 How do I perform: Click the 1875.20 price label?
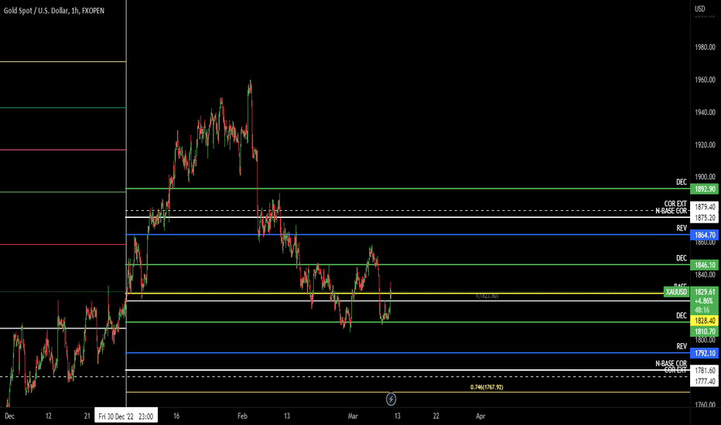point(705,218)
